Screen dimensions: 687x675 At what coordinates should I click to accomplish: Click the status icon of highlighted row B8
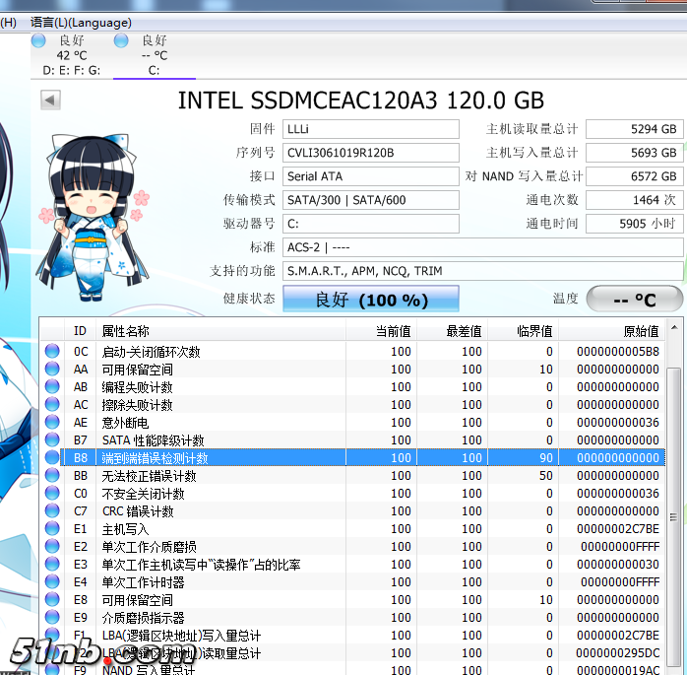coord(52,458)
